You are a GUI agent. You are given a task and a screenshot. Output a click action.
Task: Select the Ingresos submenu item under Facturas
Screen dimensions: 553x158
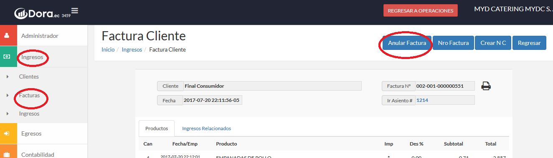click(x=29, y=114)
